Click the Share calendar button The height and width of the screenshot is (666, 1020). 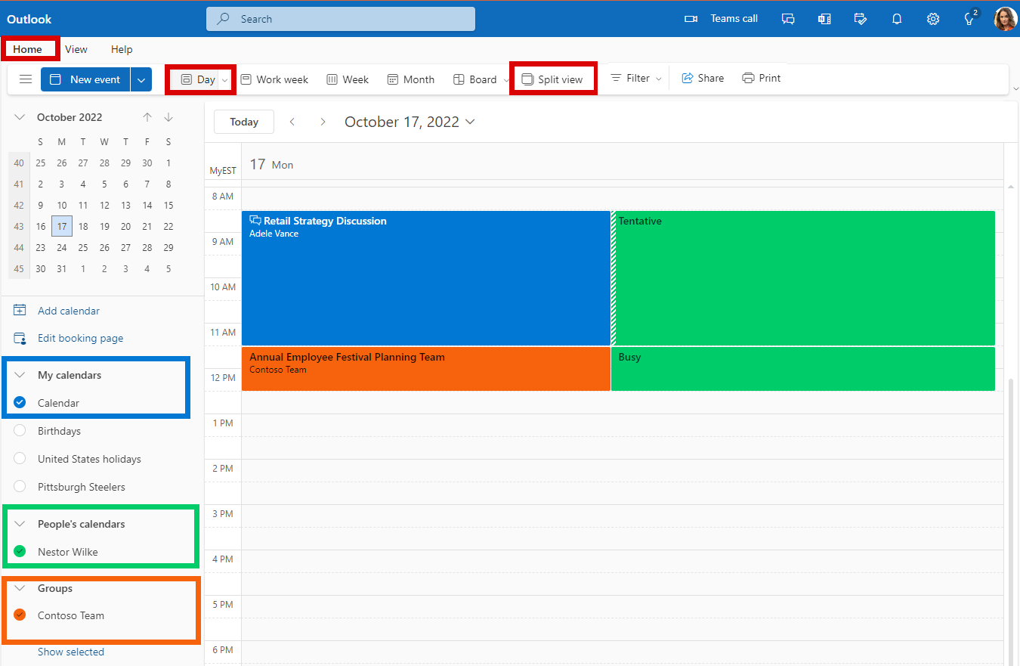[703, 78]
